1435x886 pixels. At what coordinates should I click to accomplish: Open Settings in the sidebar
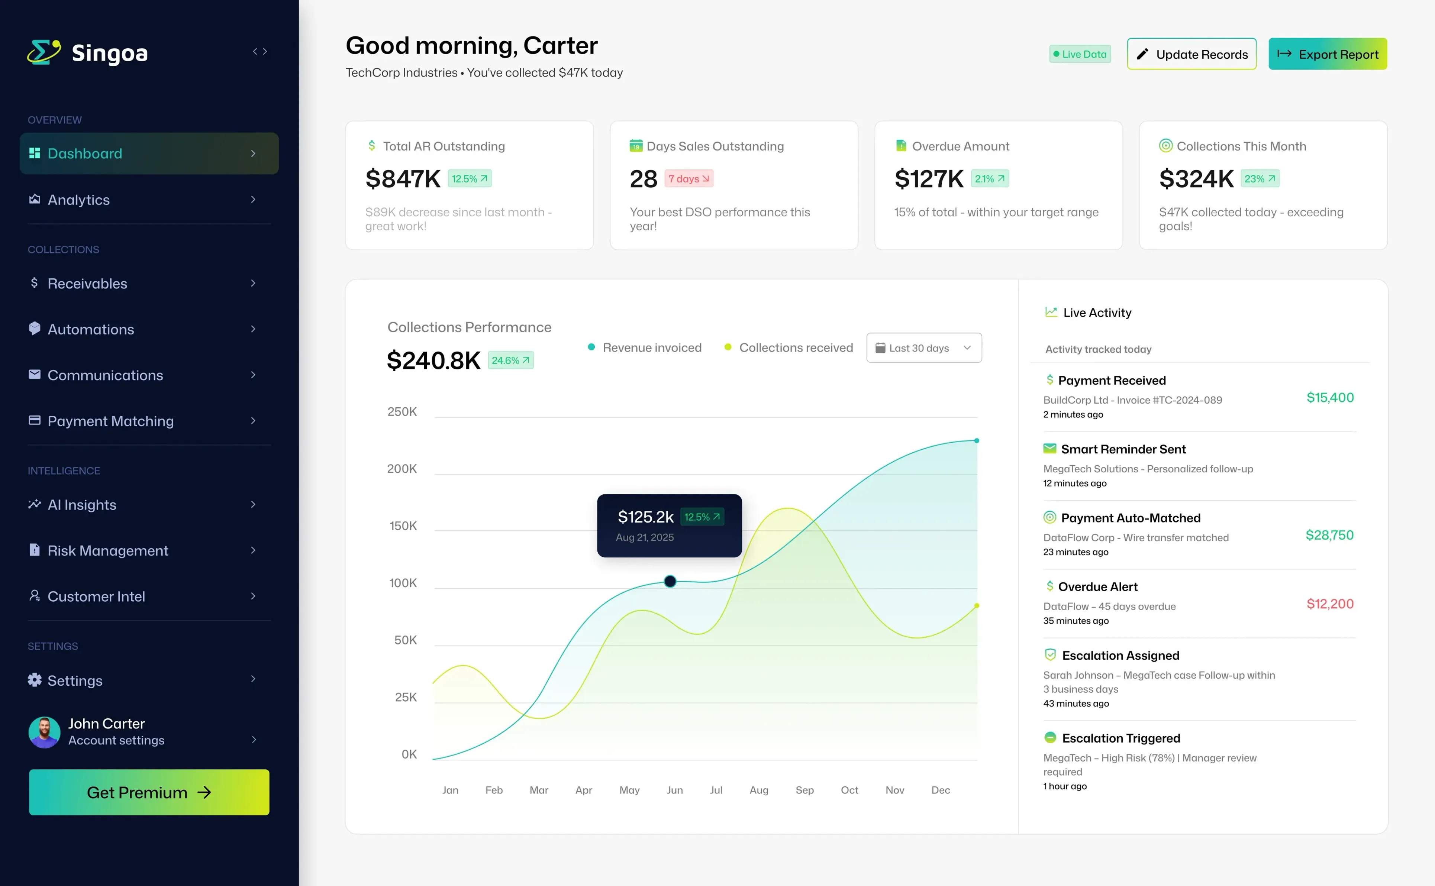pyautogui.click(x=75, y=680)
